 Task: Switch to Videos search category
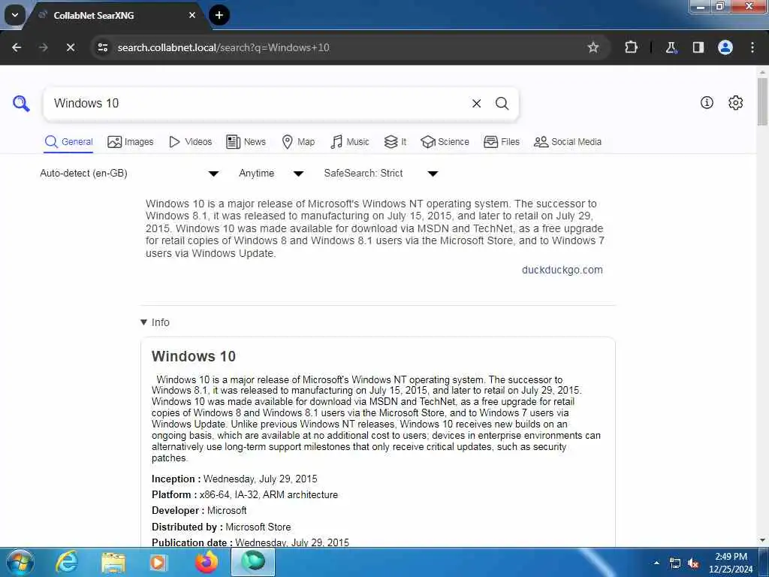click(190, 142)
